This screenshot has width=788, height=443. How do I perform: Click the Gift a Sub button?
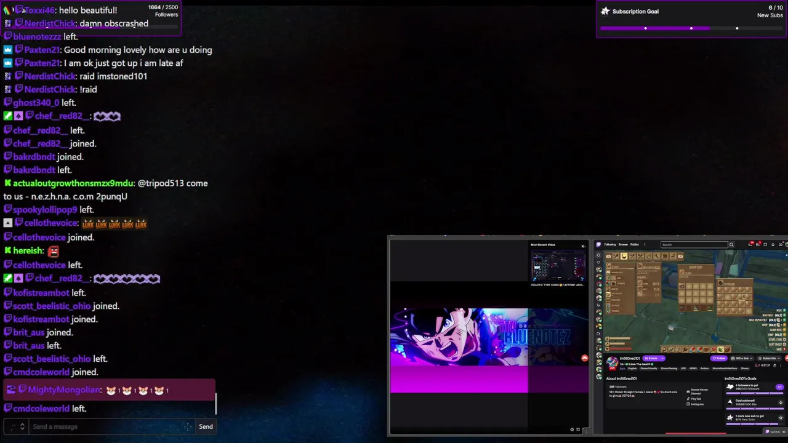(x=742, y=358)
